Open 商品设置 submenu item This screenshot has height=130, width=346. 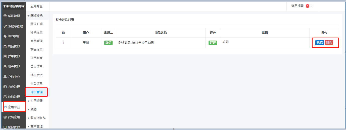[x=36, y=50]
